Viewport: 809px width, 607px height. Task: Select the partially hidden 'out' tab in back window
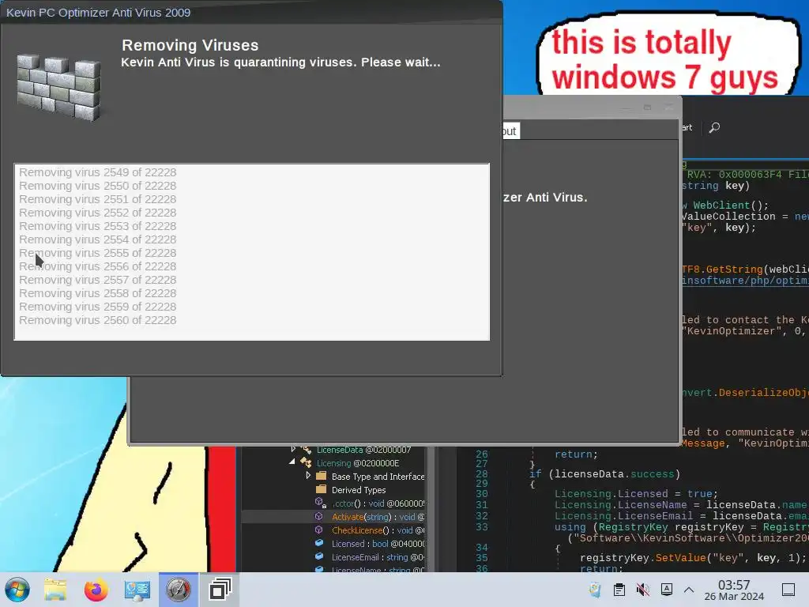(x=511, y=131)
